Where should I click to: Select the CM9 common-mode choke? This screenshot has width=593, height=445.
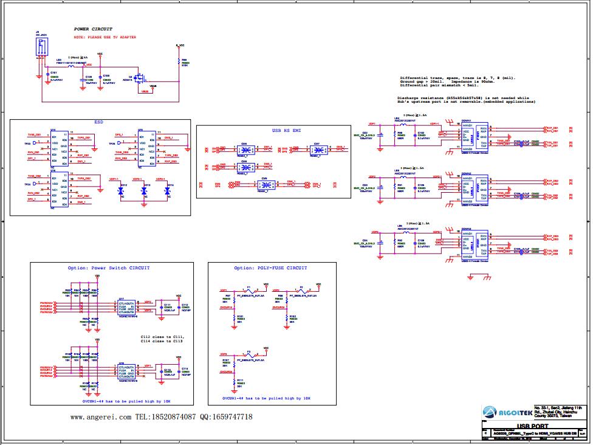[x=266, y=185]
